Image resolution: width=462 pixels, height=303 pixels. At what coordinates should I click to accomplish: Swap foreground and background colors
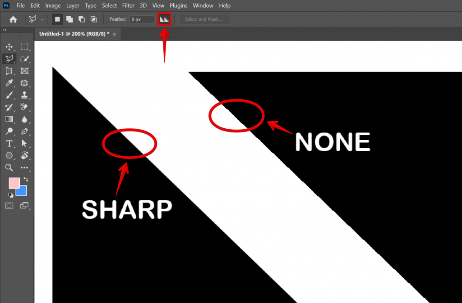(x=26, y=179)
